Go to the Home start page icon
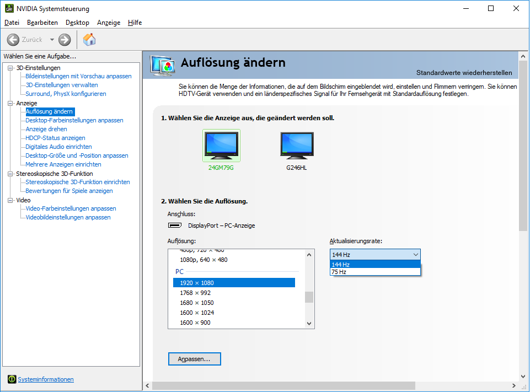This screenshot has width=530, height=392. (89, 40)
